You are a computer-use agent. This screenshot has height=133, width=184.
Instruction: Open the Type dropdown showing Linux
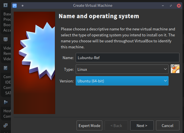(x=122, y=69)
